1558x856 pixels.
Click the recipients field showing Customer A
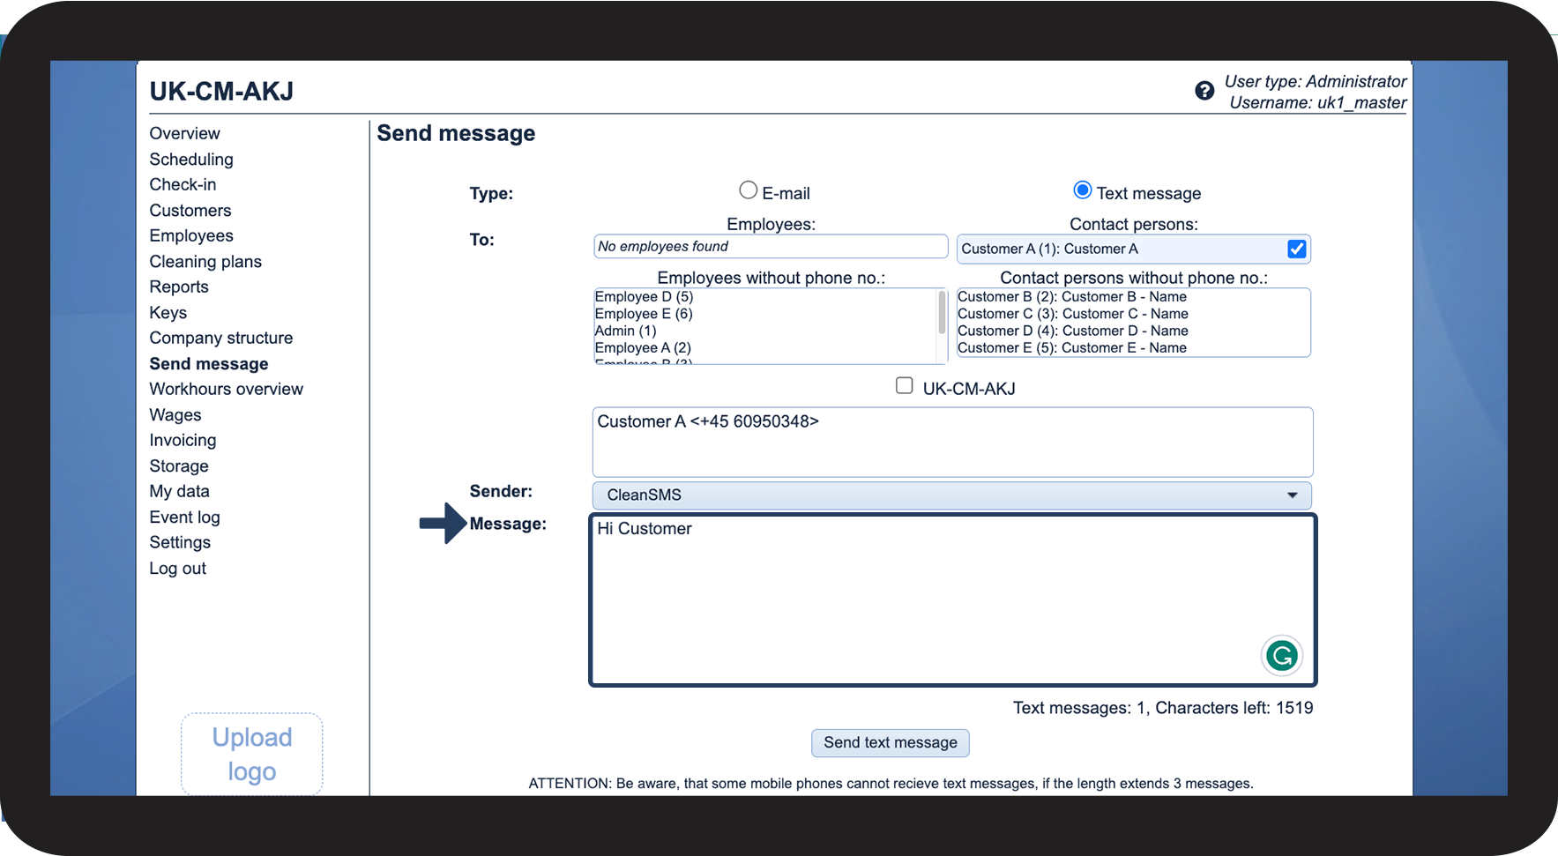[952, 443]
